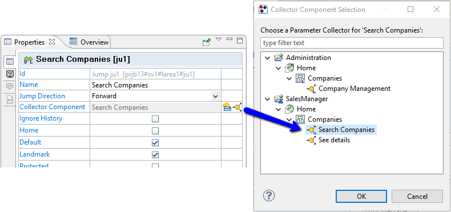
Task: Collapse Home under Administration
Action: [279, 68]
